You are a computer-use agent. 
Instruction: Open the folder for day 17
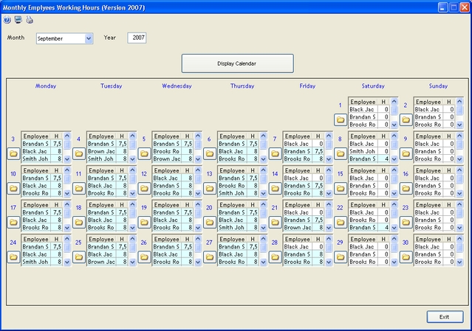[x=13, y=223]
